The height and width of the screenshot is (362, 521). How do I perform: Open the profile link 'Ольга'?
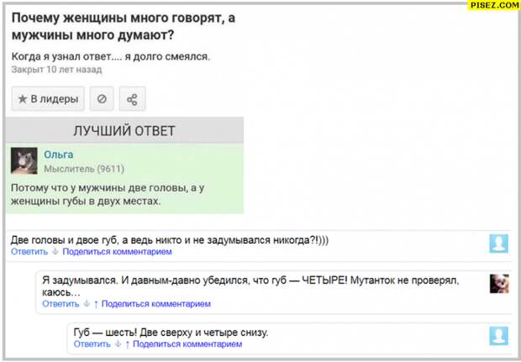59,155
